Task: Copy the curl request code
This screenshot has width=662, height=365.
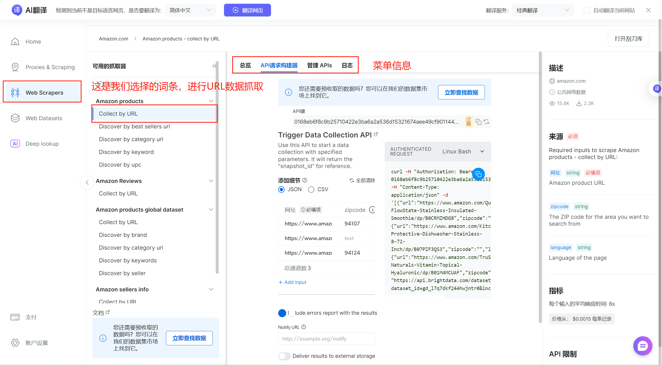Action: 478,174
